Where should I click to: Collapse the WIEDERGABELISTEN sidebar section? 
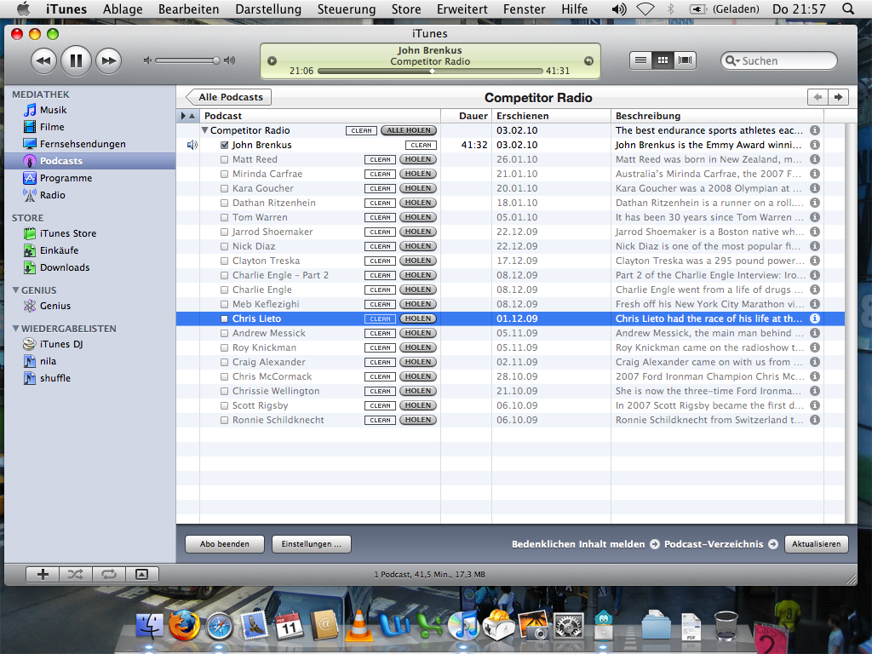click(15, 329)
